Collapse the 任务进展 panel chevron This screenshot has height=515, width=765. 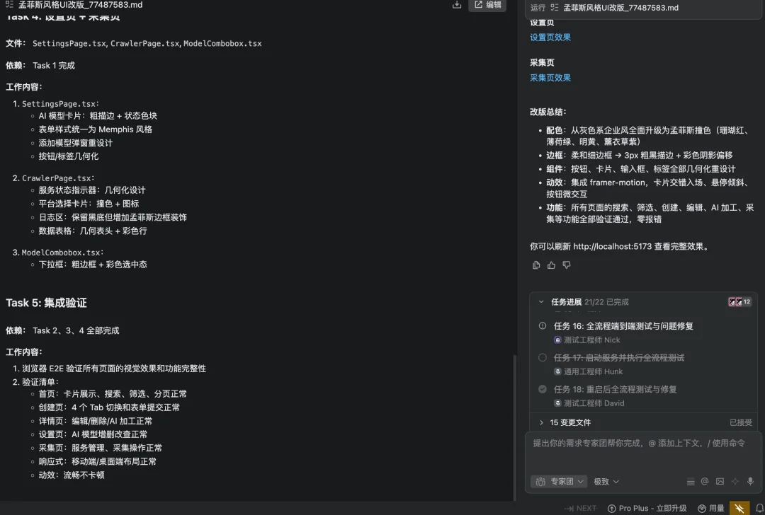541,301
